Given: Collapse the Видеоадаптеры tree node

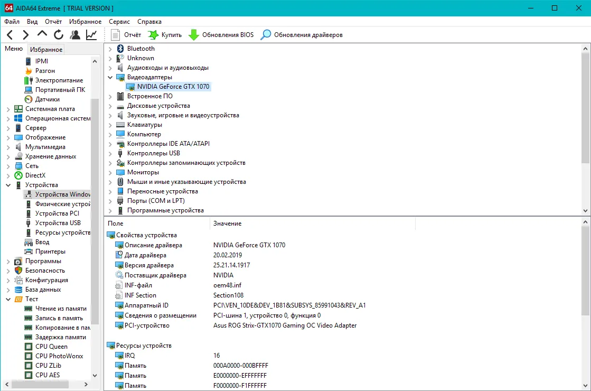Looking at the screenshot, I should tap(110, 77).
